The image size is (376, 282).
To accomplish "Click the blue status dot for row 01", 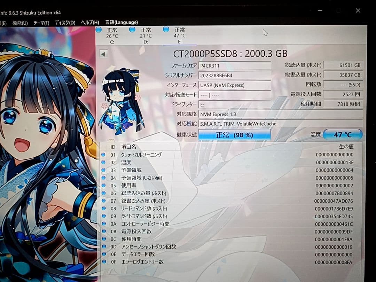I will pos(103,155).
